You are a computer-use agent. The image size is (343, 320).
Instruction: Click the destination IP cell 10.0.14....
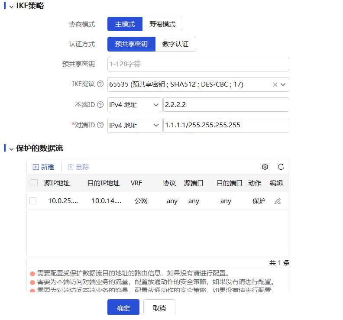point(106,201)
